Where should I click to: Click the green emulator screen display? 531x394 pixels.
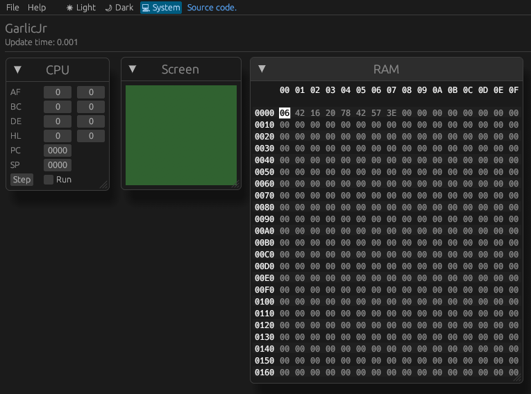pos(181,135)
